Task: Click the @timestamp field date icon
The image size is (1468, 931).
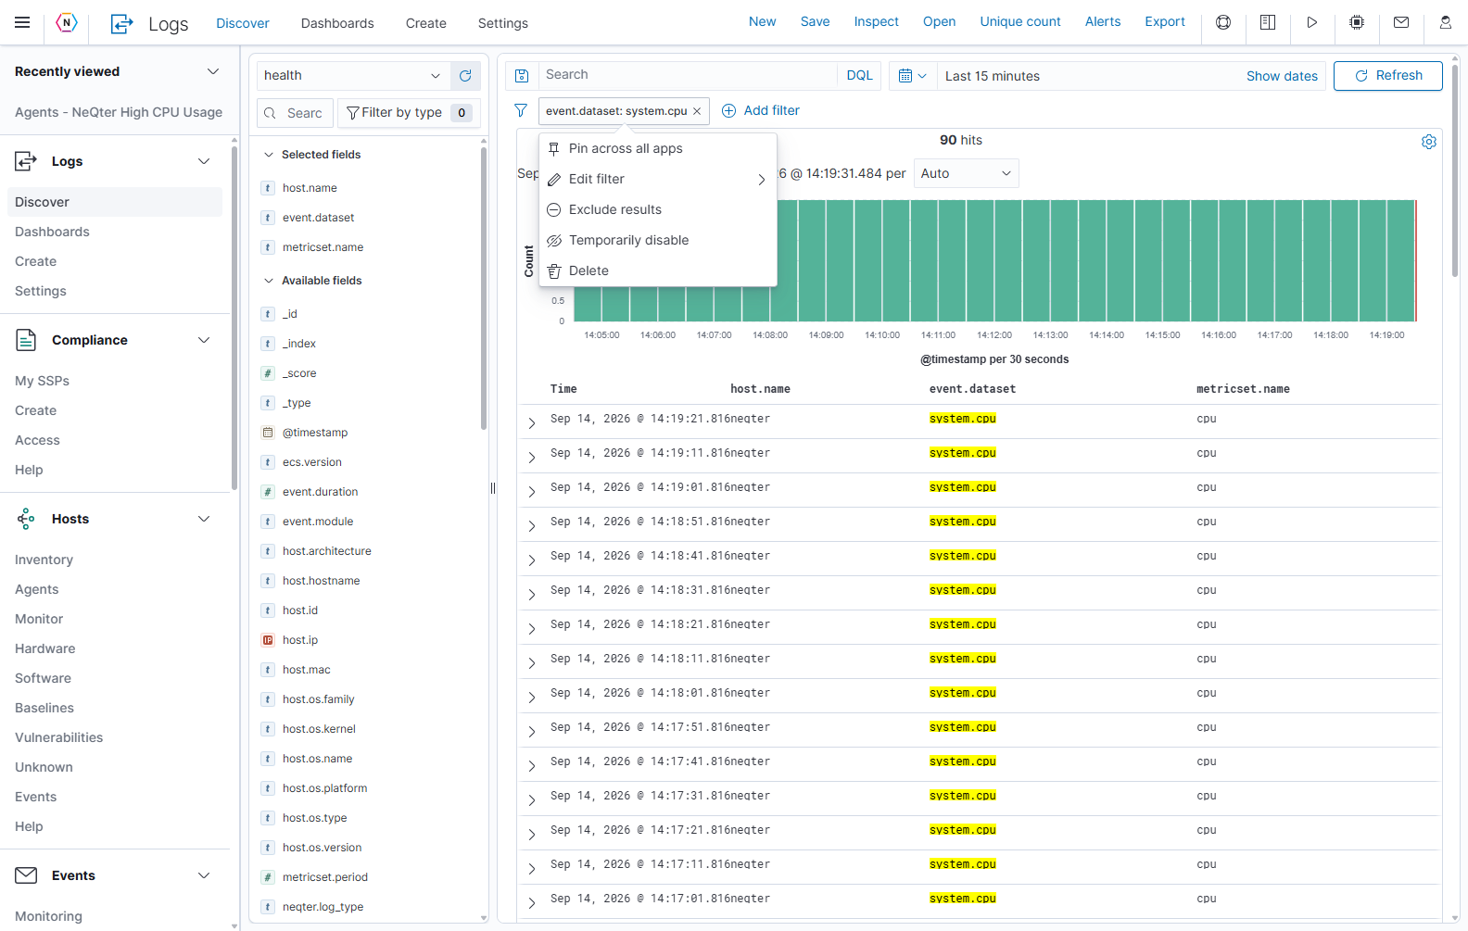Action: coord(268,433)
